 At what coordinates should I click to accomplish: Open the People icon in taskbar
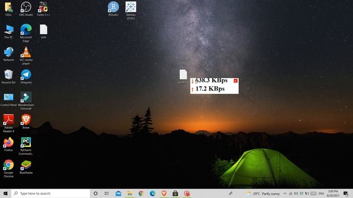point(231,193)
